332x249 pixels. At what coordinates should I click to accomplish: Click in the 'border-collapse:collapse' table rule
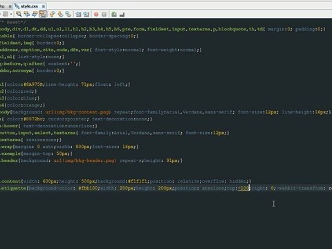50,36
